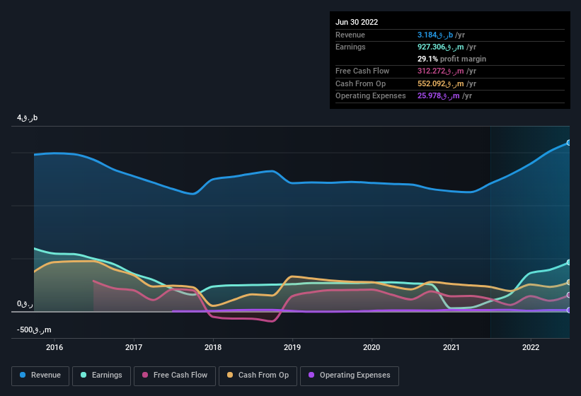Toggle the Cash From Op legend button
The height and width of the screenshot is (396, 581).
tap(258, 375)
